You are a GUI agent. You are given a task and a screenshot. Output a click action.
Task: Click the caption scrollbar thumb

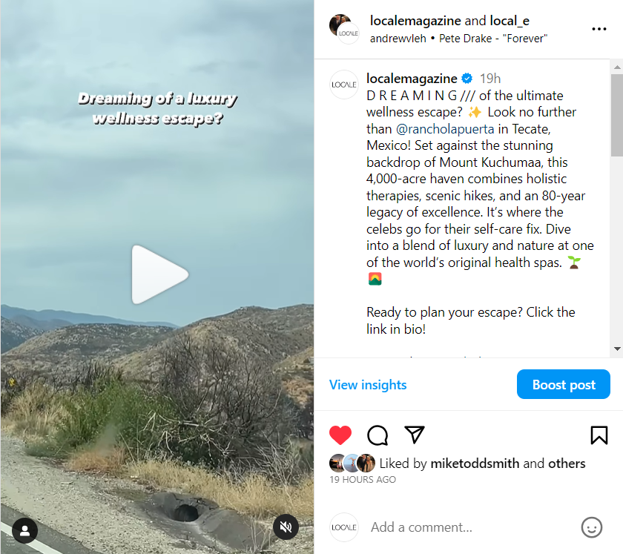pos(617,115)
